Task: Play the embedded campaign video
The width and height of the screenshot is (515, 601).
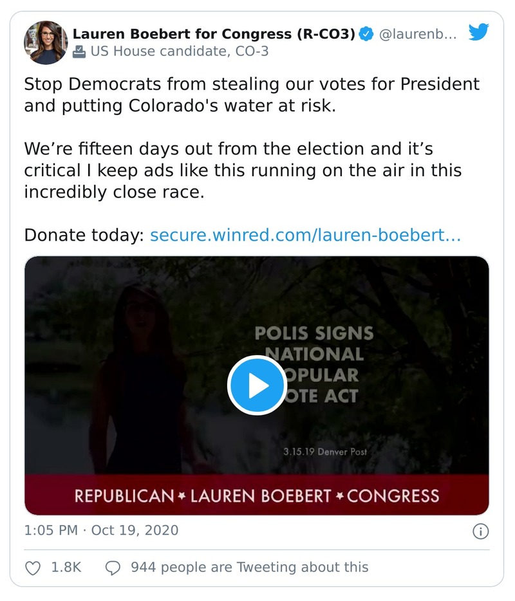Action: [x=256, y=385]
